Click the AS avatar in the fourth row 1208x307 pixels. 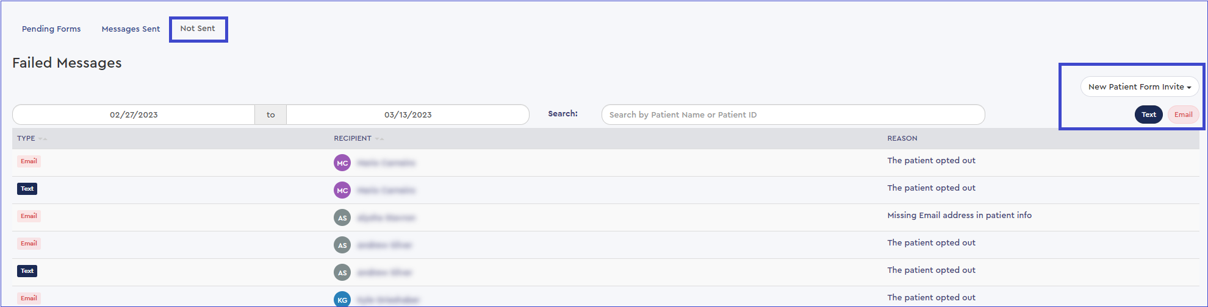[x=342, y=245]
